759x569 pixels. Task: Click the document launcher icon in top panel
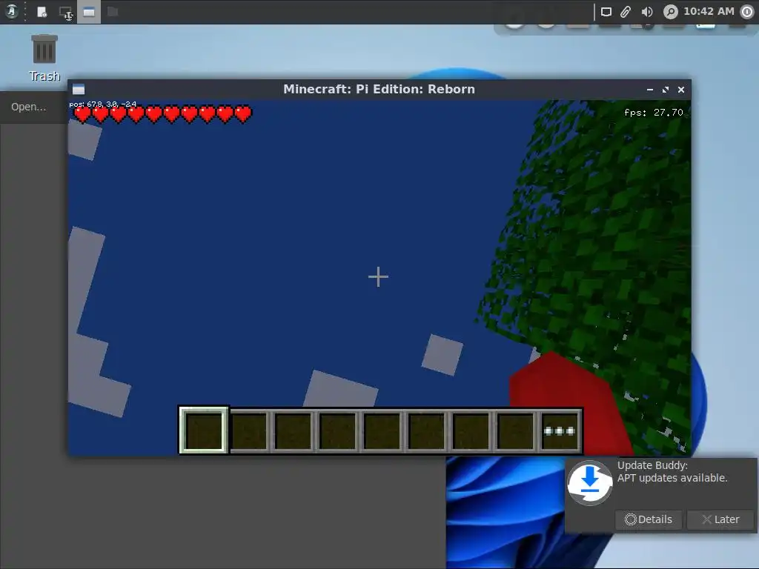[42, 12]
